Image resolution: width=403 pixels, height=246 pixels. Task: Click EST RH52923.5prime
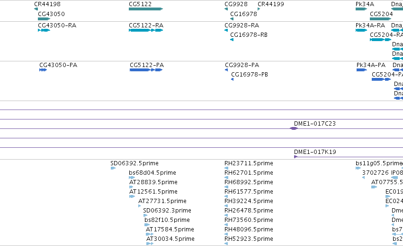pyautogui.click(x=226, y=244)
